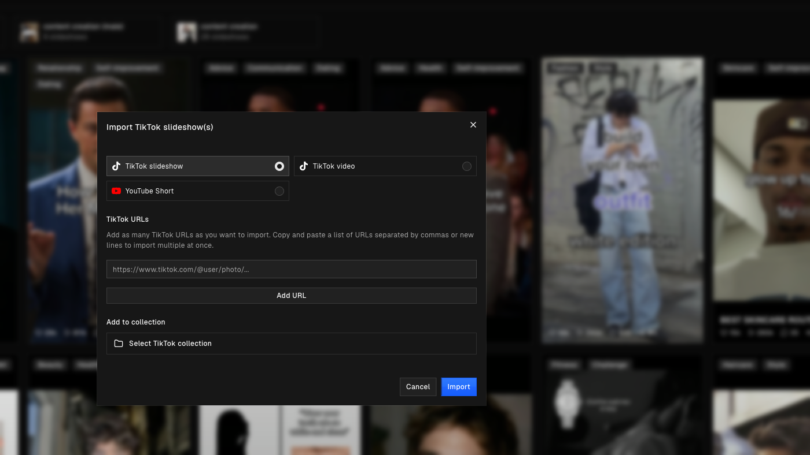Click the 'Add to collection' label
The image size is (810, 455).
pos(136,322)
